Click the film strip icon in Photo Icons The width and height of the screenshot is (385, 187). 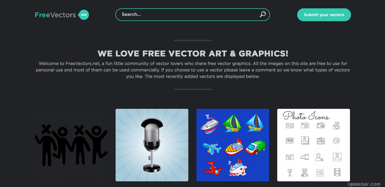point(337,172)
